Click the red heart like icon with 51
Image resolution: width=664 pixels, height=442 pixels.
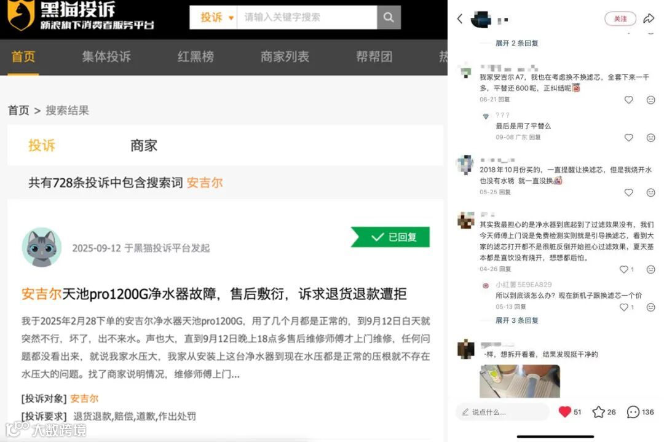point(565,411)
